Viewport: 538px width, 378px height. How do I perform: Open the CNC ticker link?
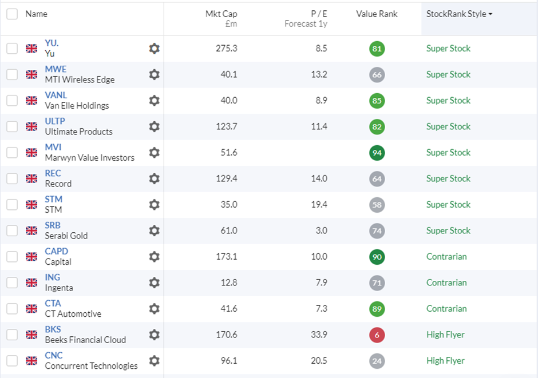54,355
